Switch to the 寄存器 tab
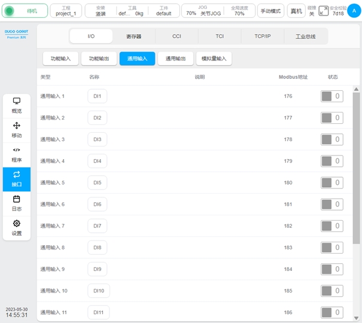Screen dimensions: 362x323 (134, 36)
